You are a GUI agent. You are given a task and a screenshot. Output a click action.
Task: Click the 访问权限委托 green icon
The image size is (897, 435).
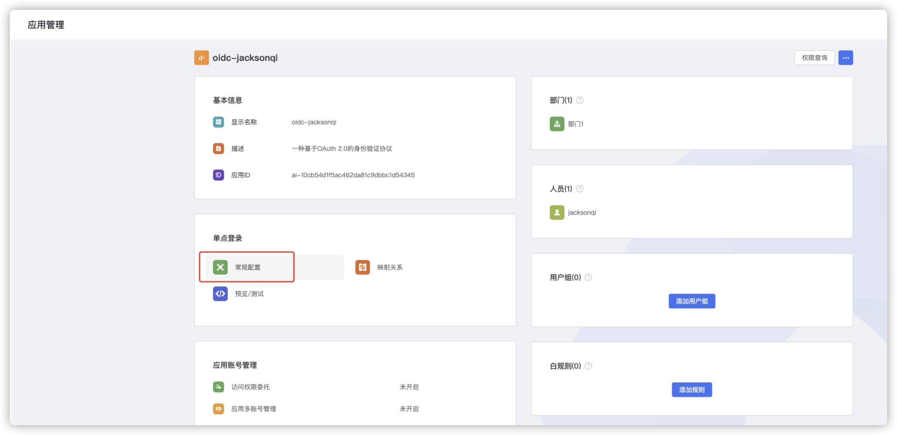[x=218, y=387]
